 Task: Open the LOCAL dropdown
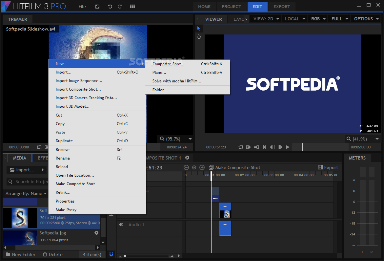[x=295, y=19]
